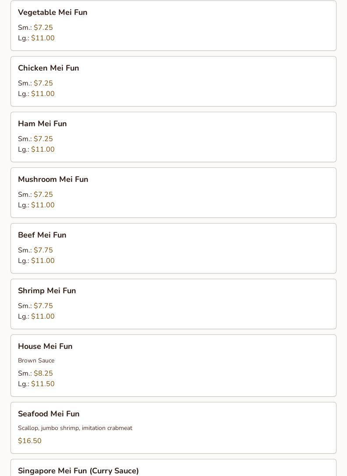Image resolution: width=347 pixels, height=476 pixels.
Task: Choose the large $11.50 House Mei Fun price
Action: 43,384
